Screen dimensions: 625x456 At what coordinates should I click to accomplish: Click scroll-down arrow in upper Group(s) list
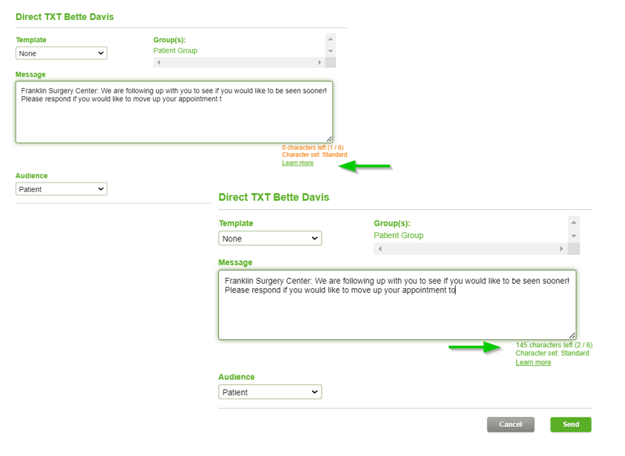tap(331, 52)
